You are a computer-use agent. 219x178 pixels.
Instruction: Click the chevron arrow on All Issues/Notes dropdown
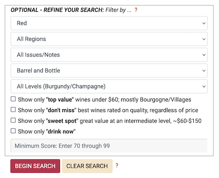pos(204,55)
